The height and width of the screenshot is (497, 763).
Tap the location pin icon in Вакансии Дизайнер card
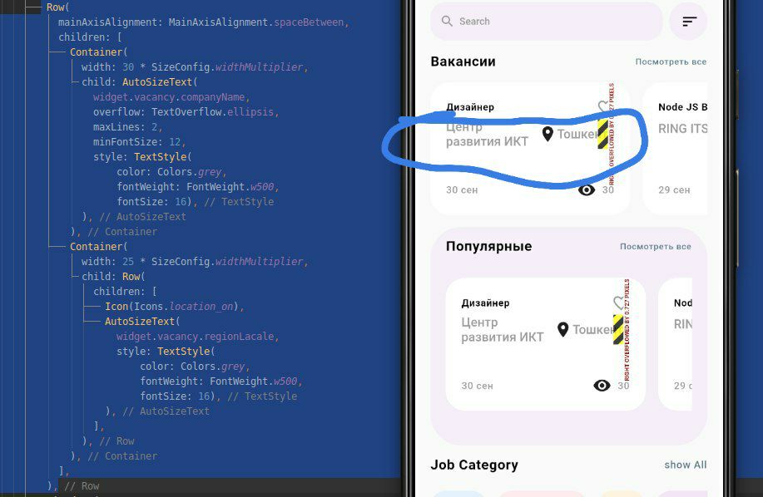coord(547,134)
